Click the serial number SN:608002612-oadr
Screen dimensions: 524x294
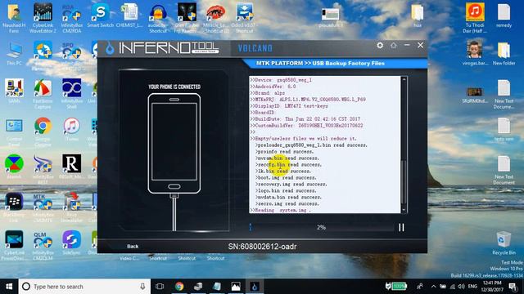pyautogui.click(x=262, y=247)
